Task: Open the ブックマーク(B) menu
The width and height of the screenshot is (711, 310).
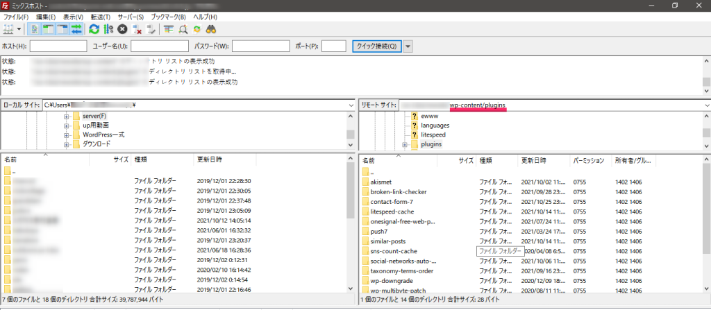Action: (168, 16)
